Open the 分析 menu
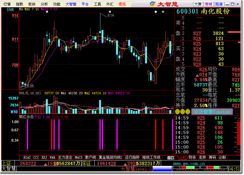This screenshot has width=244, height=175. pos(44,4)
